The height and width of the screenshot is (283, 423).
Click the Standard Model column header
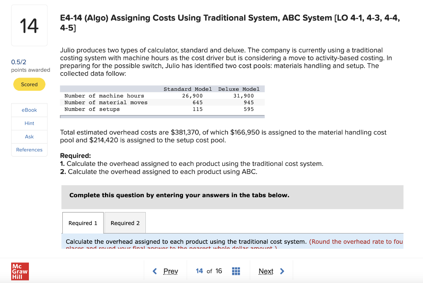tap(188, 89)
